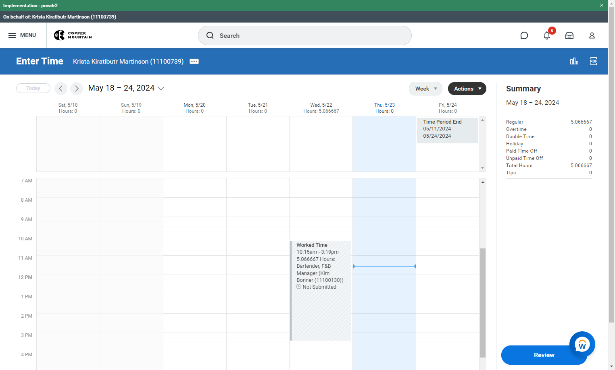
Task: Click the Search field
Action: 304,35
